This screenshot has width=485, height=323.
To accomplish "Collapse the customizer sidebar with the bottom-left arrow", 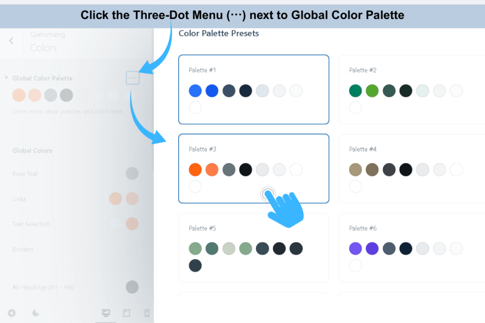I will coord(12,313).
